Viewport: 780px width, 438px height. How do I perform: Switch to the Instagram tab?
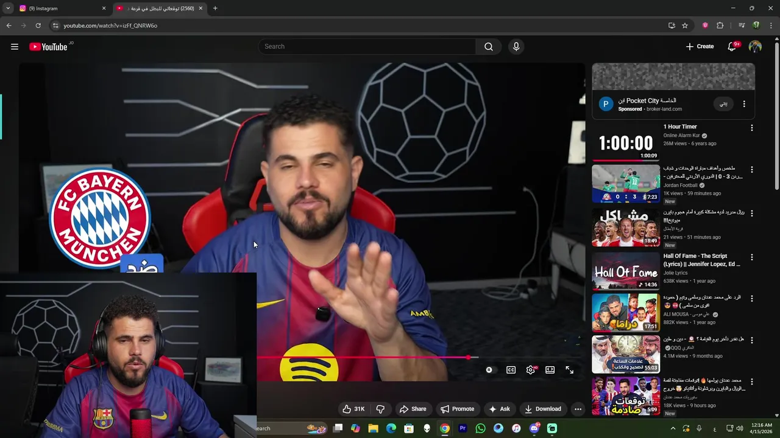pos(61,9)
